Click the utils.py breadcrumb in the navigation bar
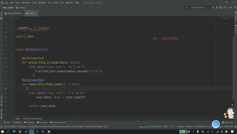The image size is (237, 134). click(21, 7)
